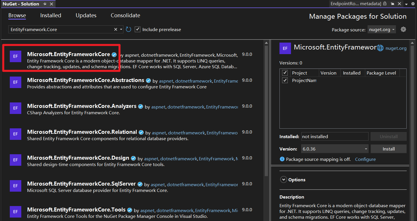This screenshot has height=221, width=417.
Task: Open NuGet settings gear beside Package source
Action: [x=403, y=29]
